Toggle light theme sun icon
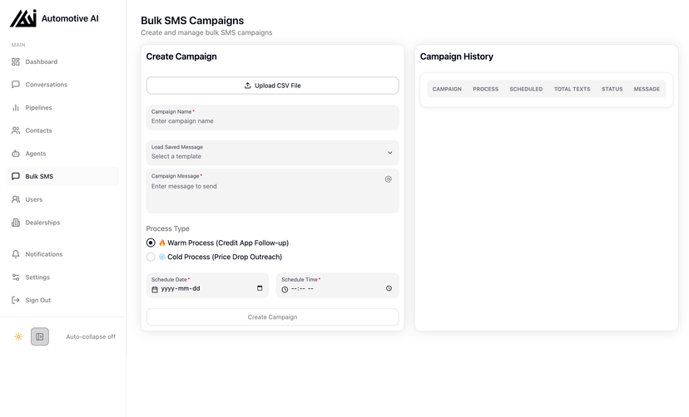The width and height of the screenshot is (689, 417). tap(18, 336)
